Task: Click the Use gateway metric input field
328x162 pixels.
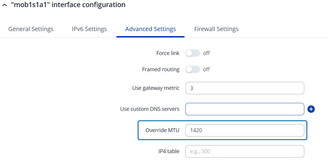Action: point(245,88)
